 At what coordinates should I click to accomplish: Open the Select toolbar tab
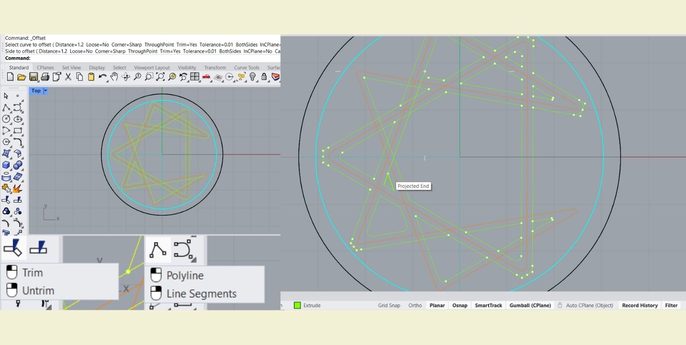tap(119, 68)
